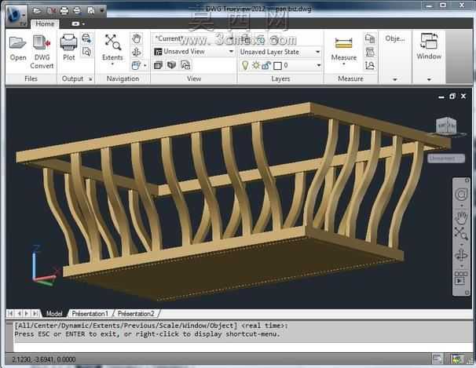The image size is (476, 368).
Task: Expand the layer 0 list arrow
Action: pos(318,65)
